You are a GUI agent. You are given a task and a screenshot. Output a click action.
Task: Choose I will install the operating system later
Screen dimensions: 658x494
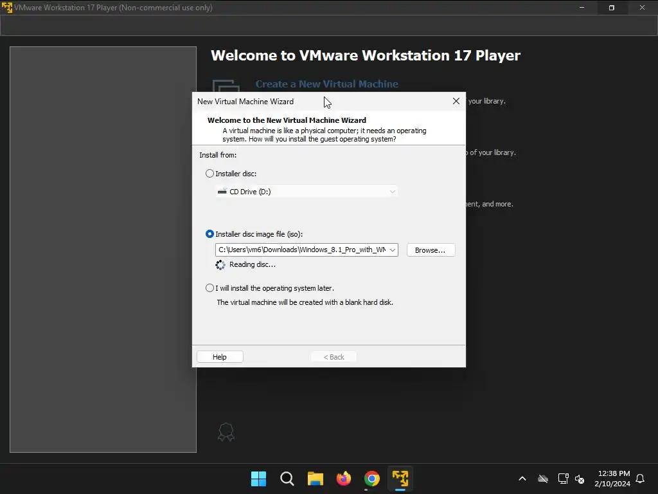pyautogui.click(x=209, y=288)
